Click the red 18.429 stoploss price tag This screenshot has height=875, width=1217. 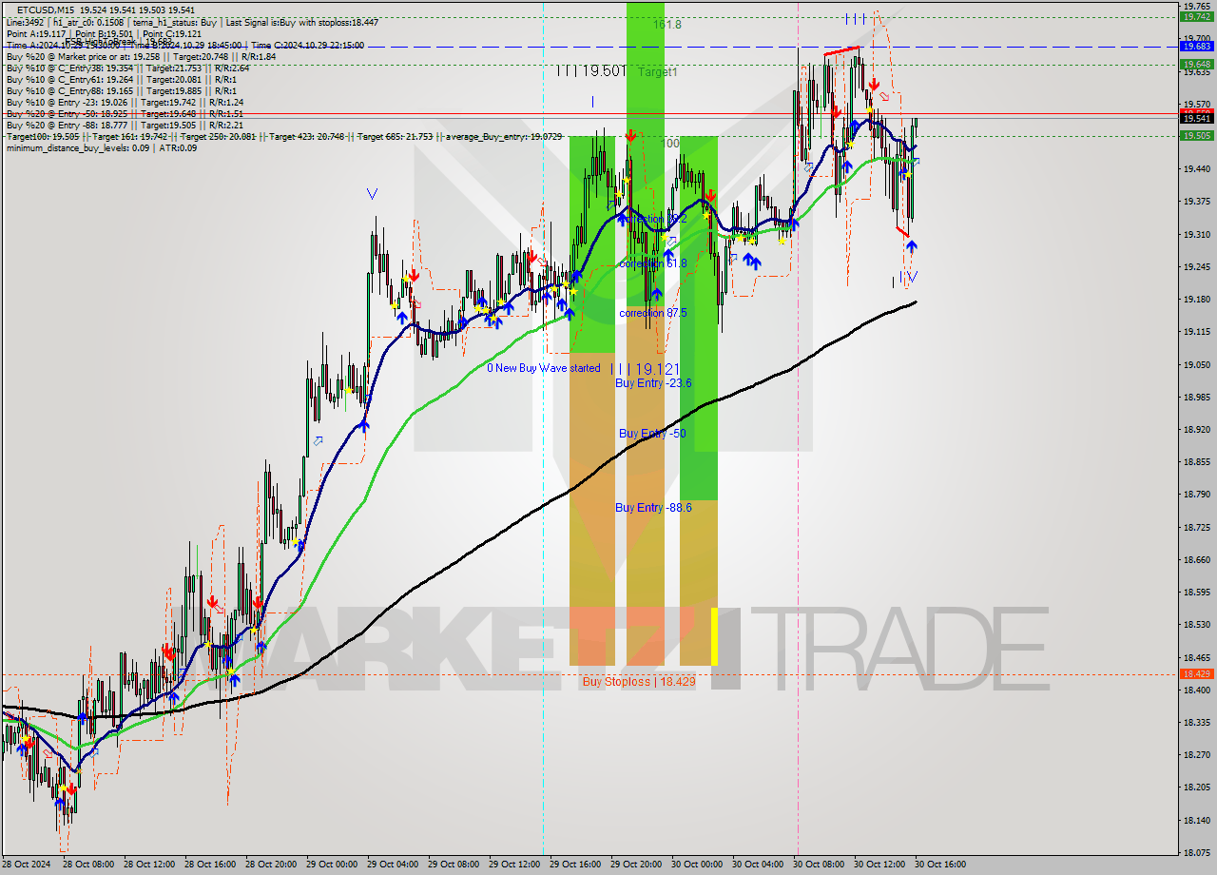coord(1196,673)
